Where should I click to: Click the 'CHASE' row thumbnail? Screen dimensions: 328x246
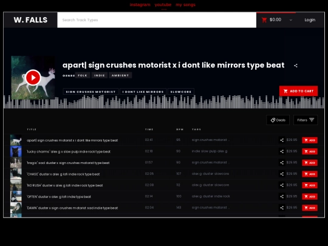point(16,174)
